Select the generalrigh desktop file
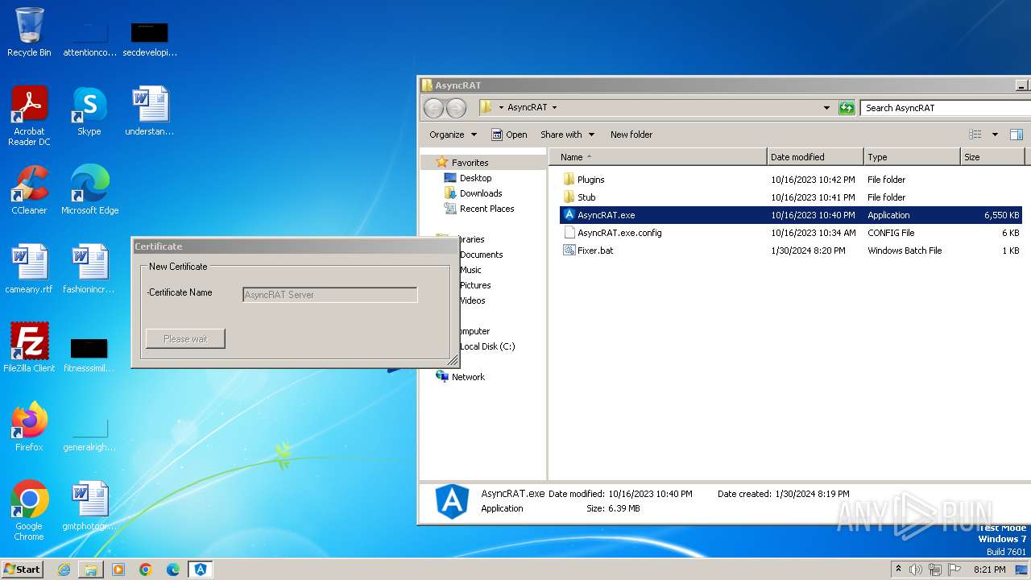 [89, 433]
